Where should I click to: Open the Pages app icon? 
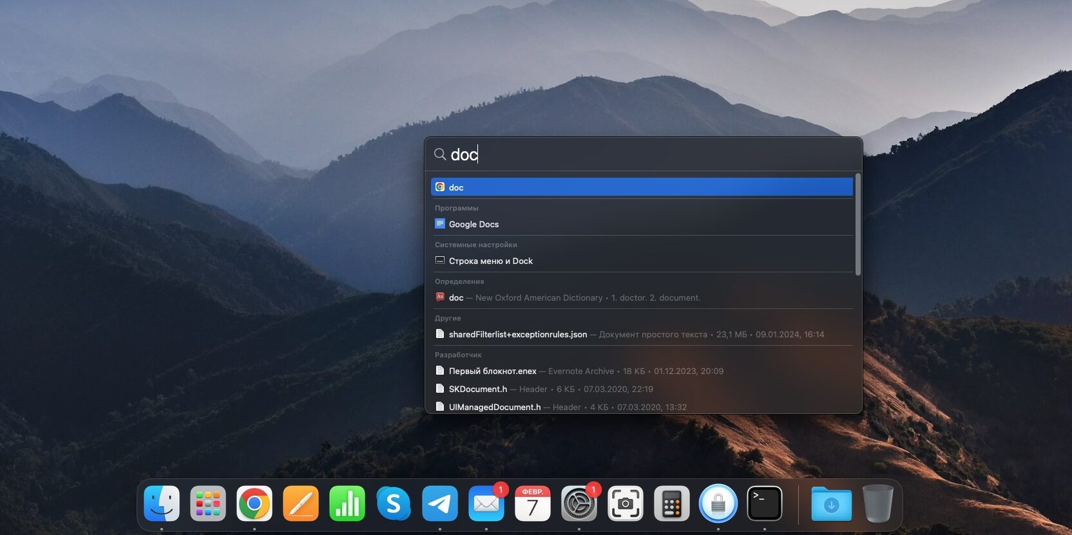click(301, 503)
